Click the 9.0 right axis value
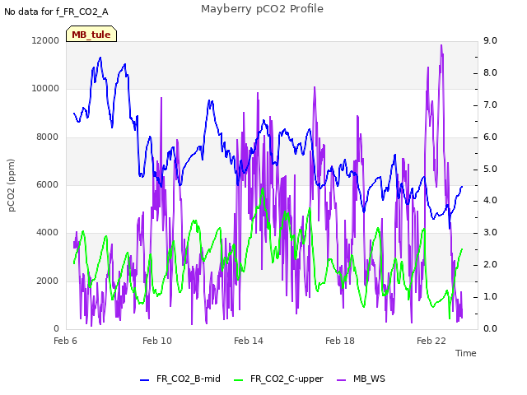The height and width of the screenshot is (395, 527). tap(490, 40)
